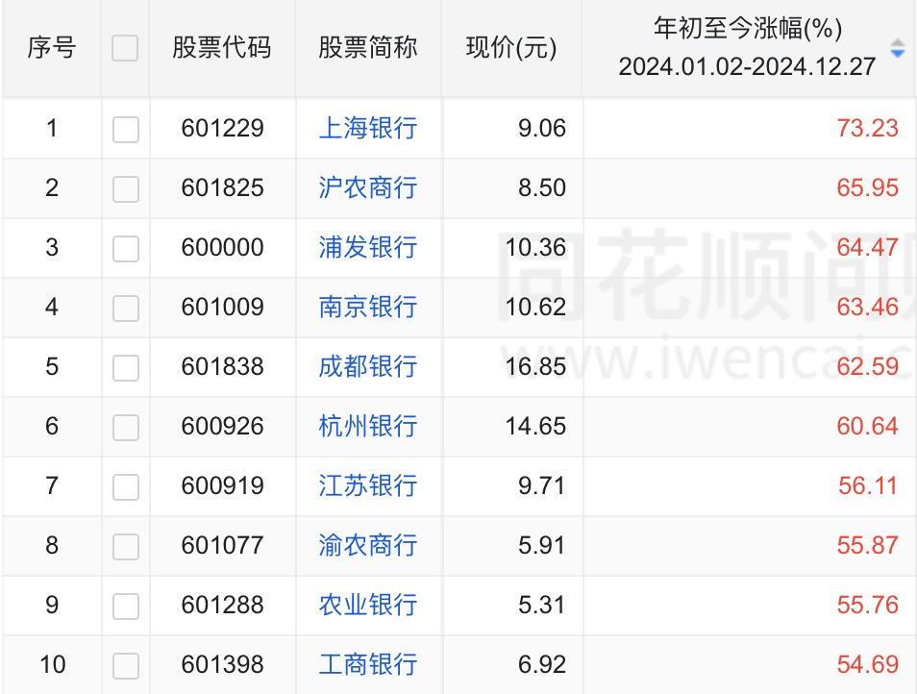Select stock code 601825
The width and height of the screenshot is (917, 694).
click(222, 187)
